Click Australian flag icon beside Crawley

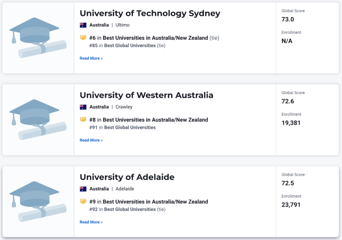pyautogui.click(x=83, y=107)
